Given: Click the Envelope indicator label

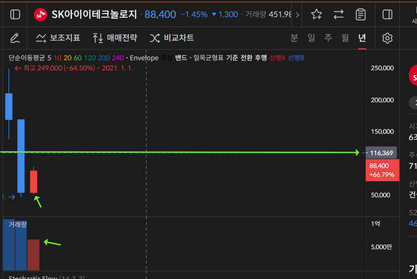Looking at the screenshot, I should [x=144, y=58].
